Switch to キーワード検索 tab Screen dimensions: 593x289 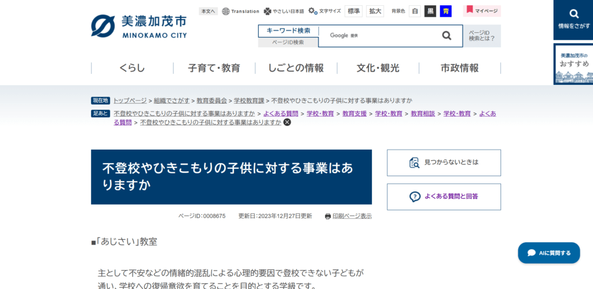pos(288,31)
